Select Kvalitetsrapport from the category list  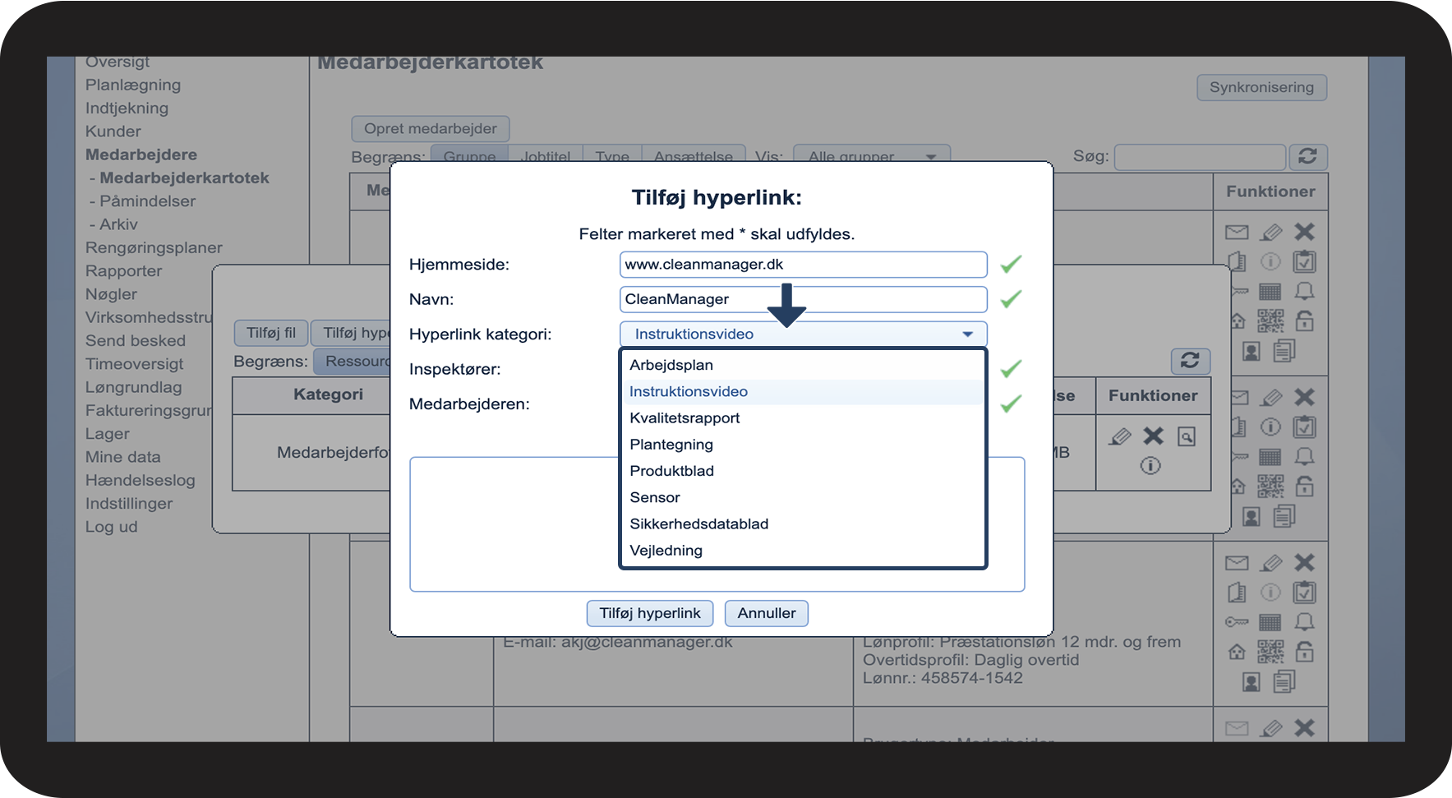(685, 418)
